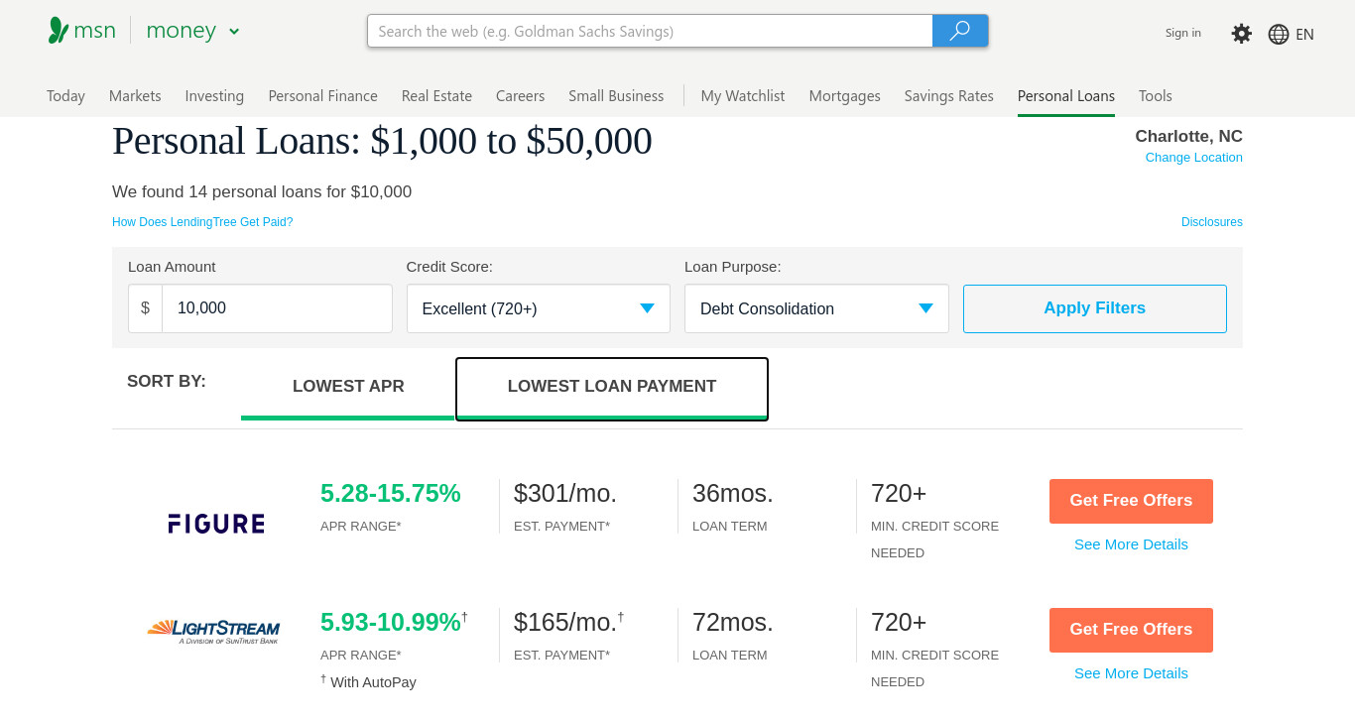Image resolution: width=1355 pixels, height=722 pixels.
Task: Click the Figure lender logo
Action: click(216, 524)
